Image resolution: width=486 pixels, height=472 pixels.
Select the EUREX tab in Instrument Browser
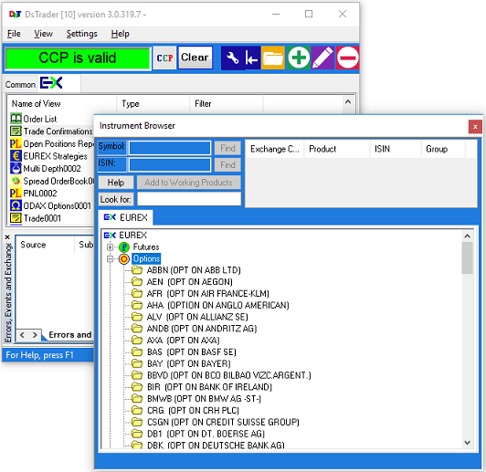click(126, 217)
